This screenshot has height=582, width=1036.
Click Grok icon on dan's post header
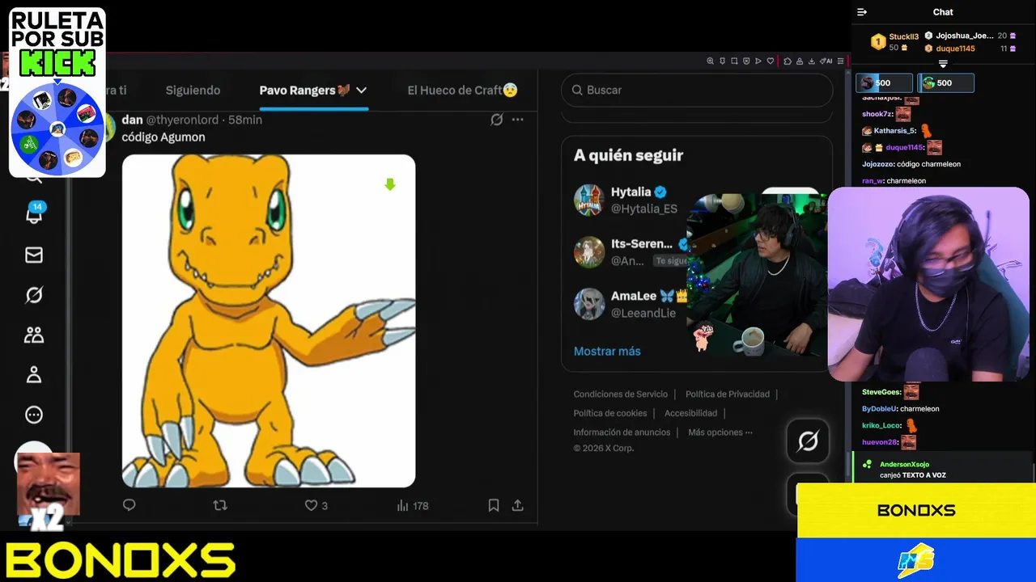[x=497, y=120]
